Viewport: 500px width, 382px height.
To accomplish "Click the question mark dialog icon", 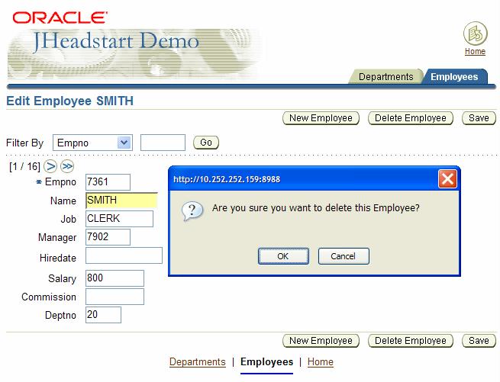I will point(192,210).
